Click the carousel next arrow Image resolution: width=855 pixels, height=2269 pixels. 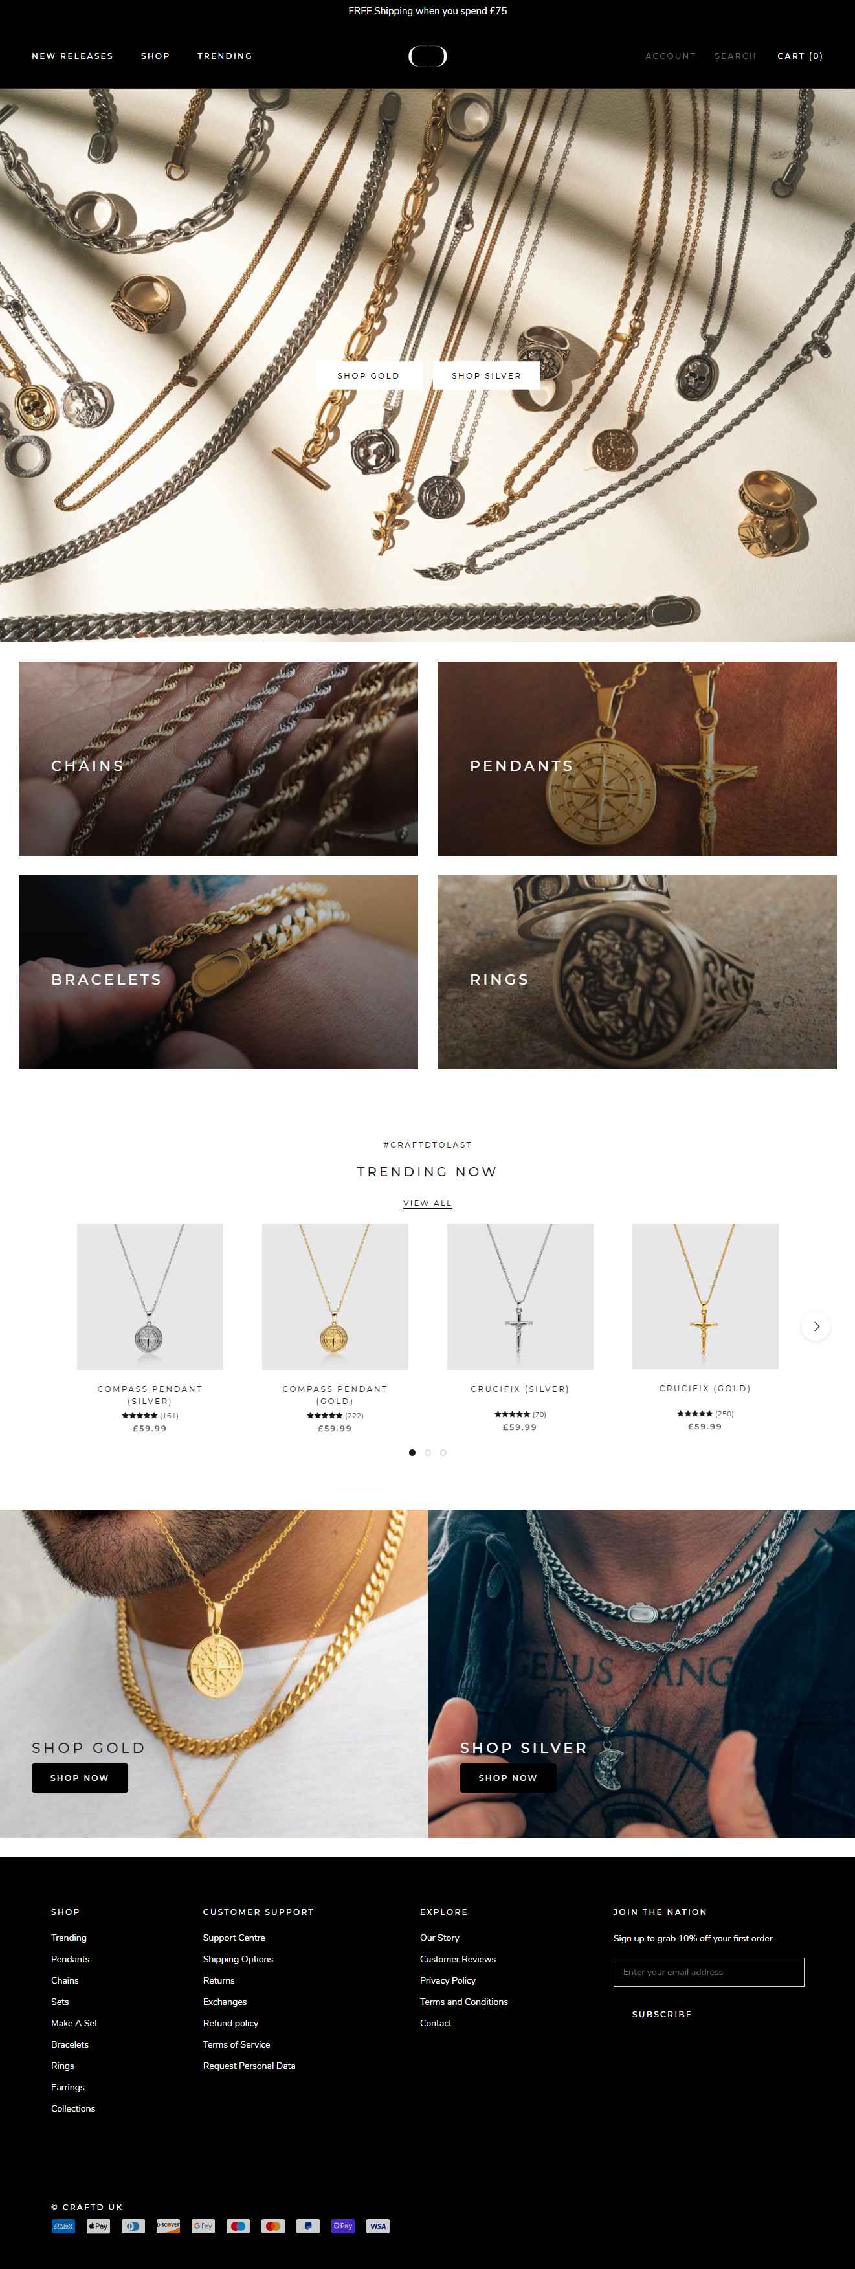(x=816, y=1326)
